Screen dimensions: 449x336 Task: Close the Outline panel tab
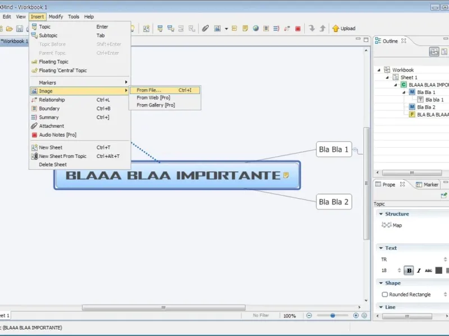[x=404, y=41]
